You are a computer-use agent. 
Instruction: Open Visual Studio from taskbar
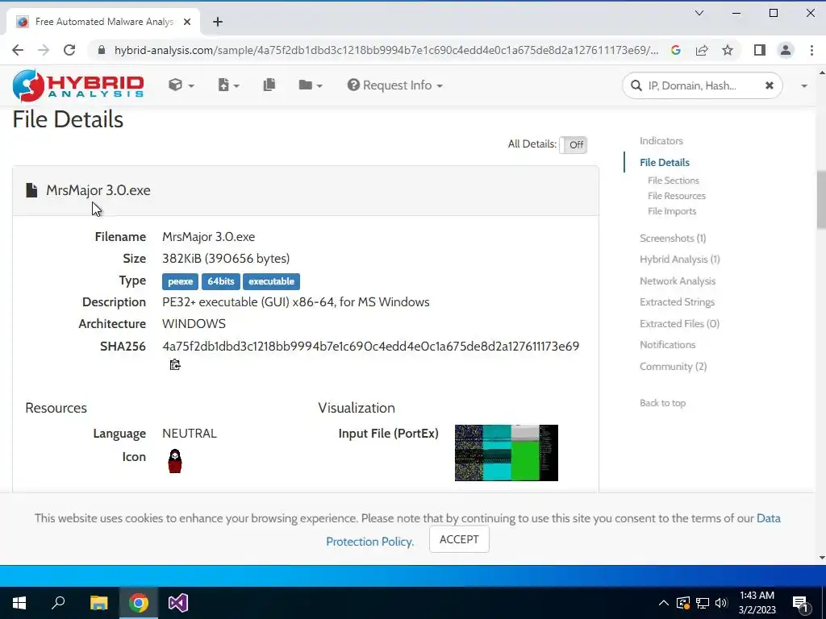point(178,603)
